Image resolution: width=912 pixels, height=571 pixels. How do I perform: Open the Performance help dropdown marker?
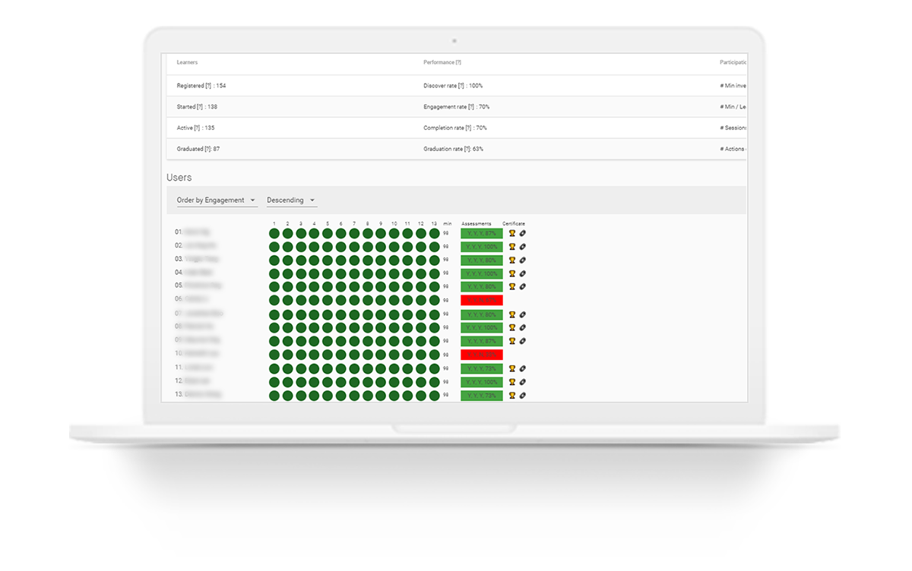[459, 62]
